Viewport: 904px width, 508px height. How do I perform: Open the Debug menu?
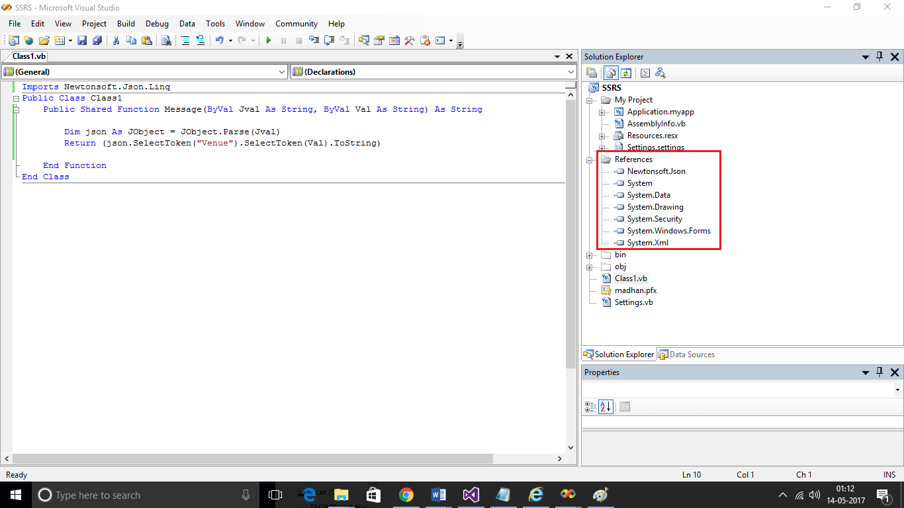(157, 23)
